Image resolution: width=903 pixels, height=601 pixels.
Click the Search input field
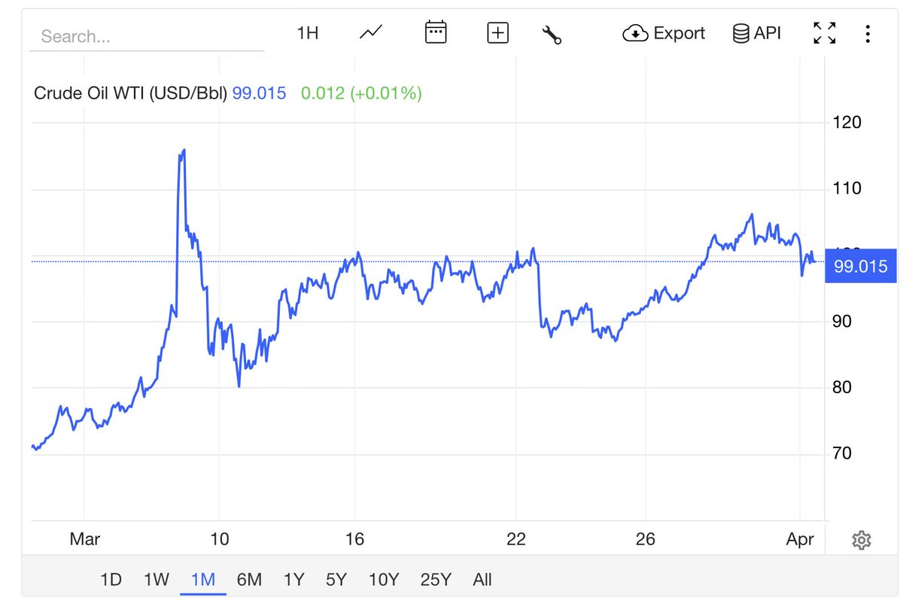coord(147,36)
